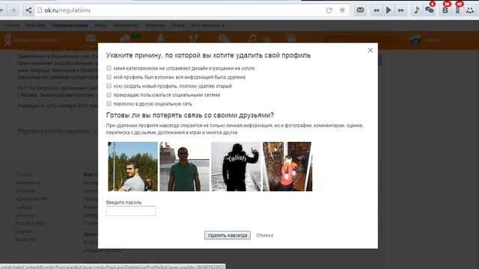Image resolution: width=479 pixels, height=269 pixels.
Task: Open the music note extension icon
Action: (x=417, y=10)
